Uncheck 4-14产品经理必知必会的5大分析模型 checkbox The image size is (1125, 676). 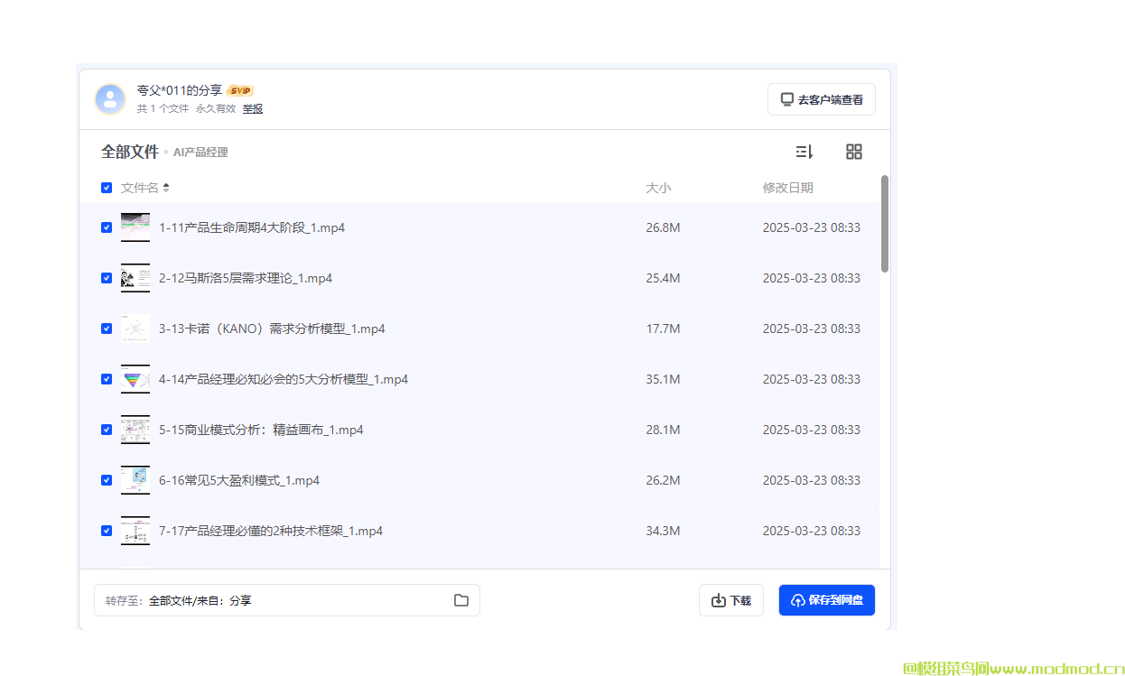coord(107,379)
